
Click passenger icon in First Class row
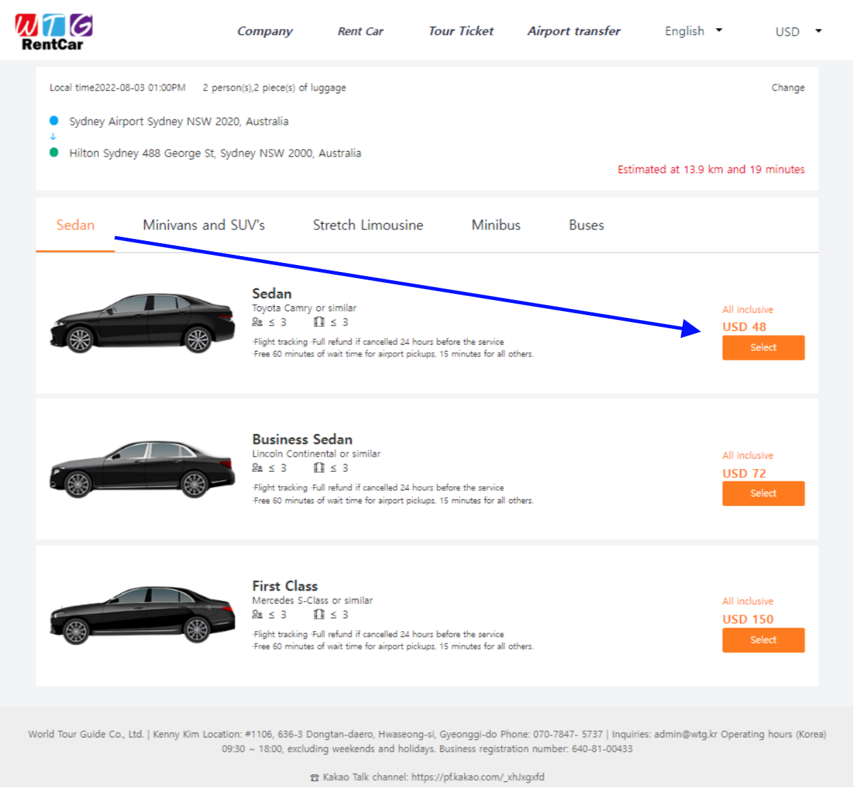(x=257, y=615)
